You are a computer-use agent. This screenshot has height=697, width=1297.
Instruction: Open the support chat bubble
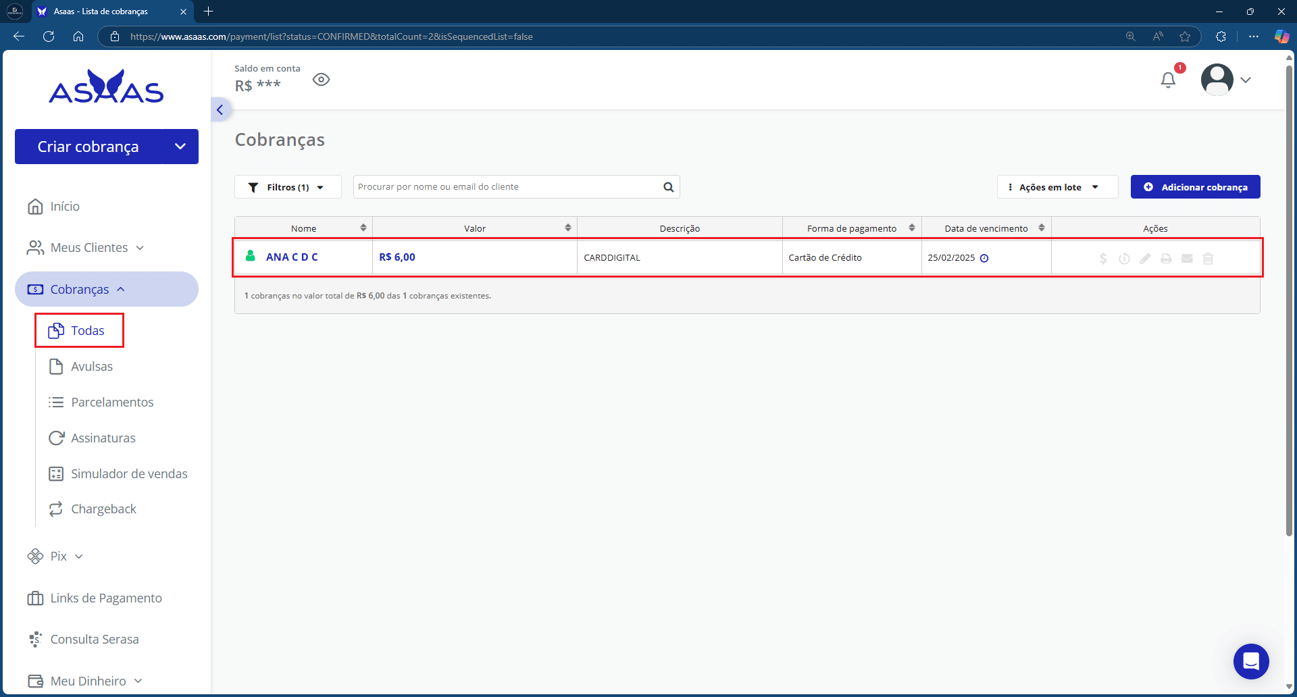coord(1250,661)
